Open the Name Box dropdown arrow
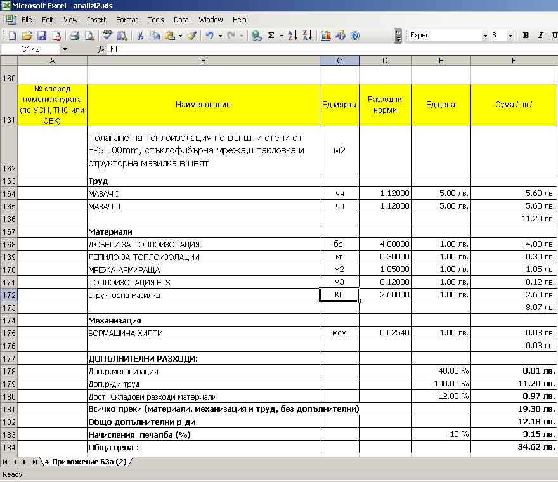The width and height of the screenshot is (558, 482). 65,49
